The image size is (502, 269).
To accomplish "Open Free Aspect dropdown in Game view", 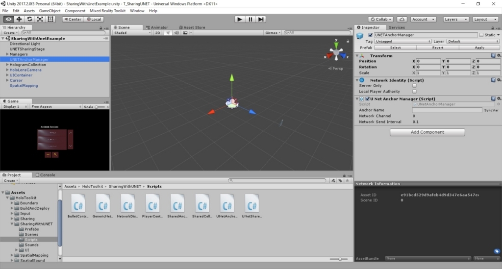I will [x=56, y=106].
